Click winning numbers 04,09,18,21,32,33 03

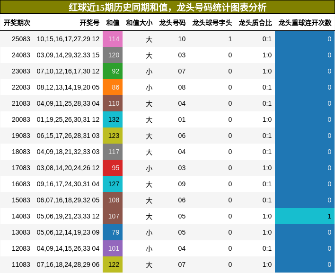[68, 152]
